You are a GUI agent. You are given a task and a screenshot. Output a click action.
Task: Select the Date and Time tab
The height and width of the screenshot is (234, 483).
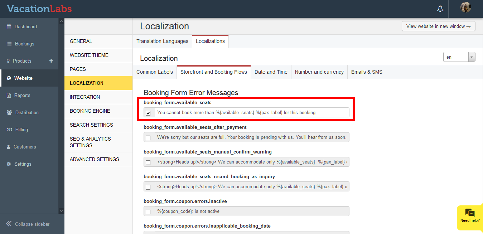(271, 72)
